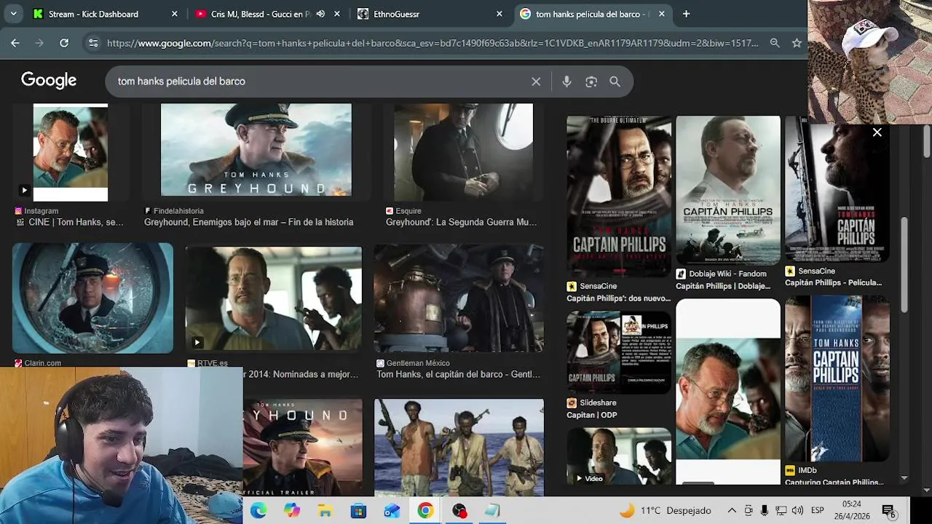Image resolution: width=932 pixels, height=524 pixels.
Task: Go to Google homepage via logo
Action: tap(49, 81)
